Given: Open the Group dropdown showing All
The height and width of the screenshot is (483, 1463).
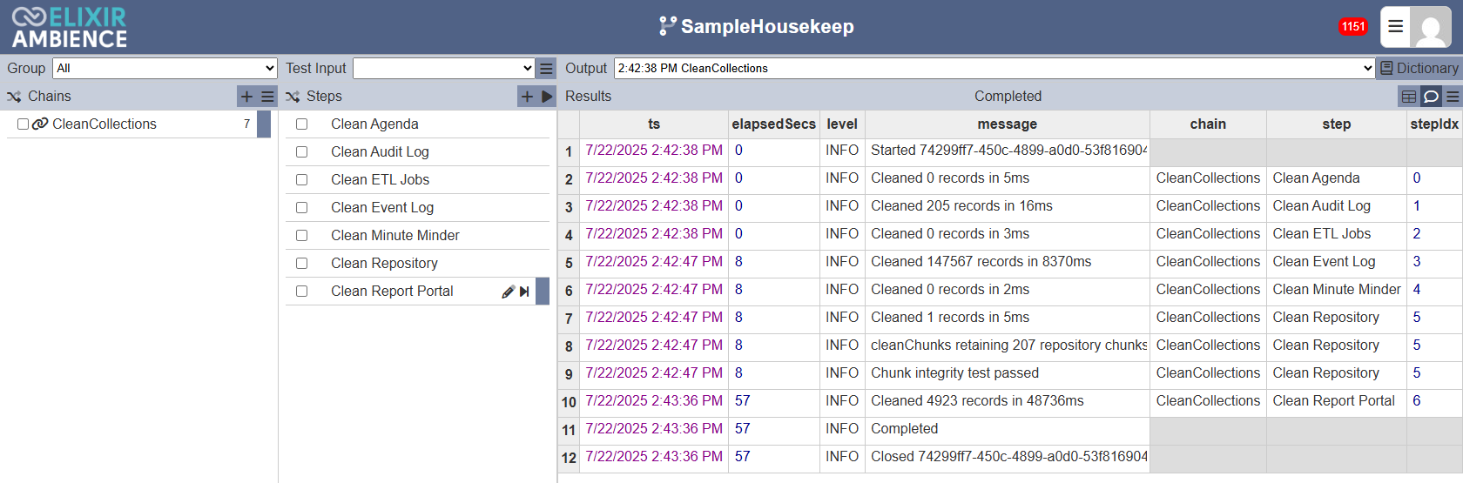Looking at the screenshot, I should pyautogui.click(x=165, y=69).
